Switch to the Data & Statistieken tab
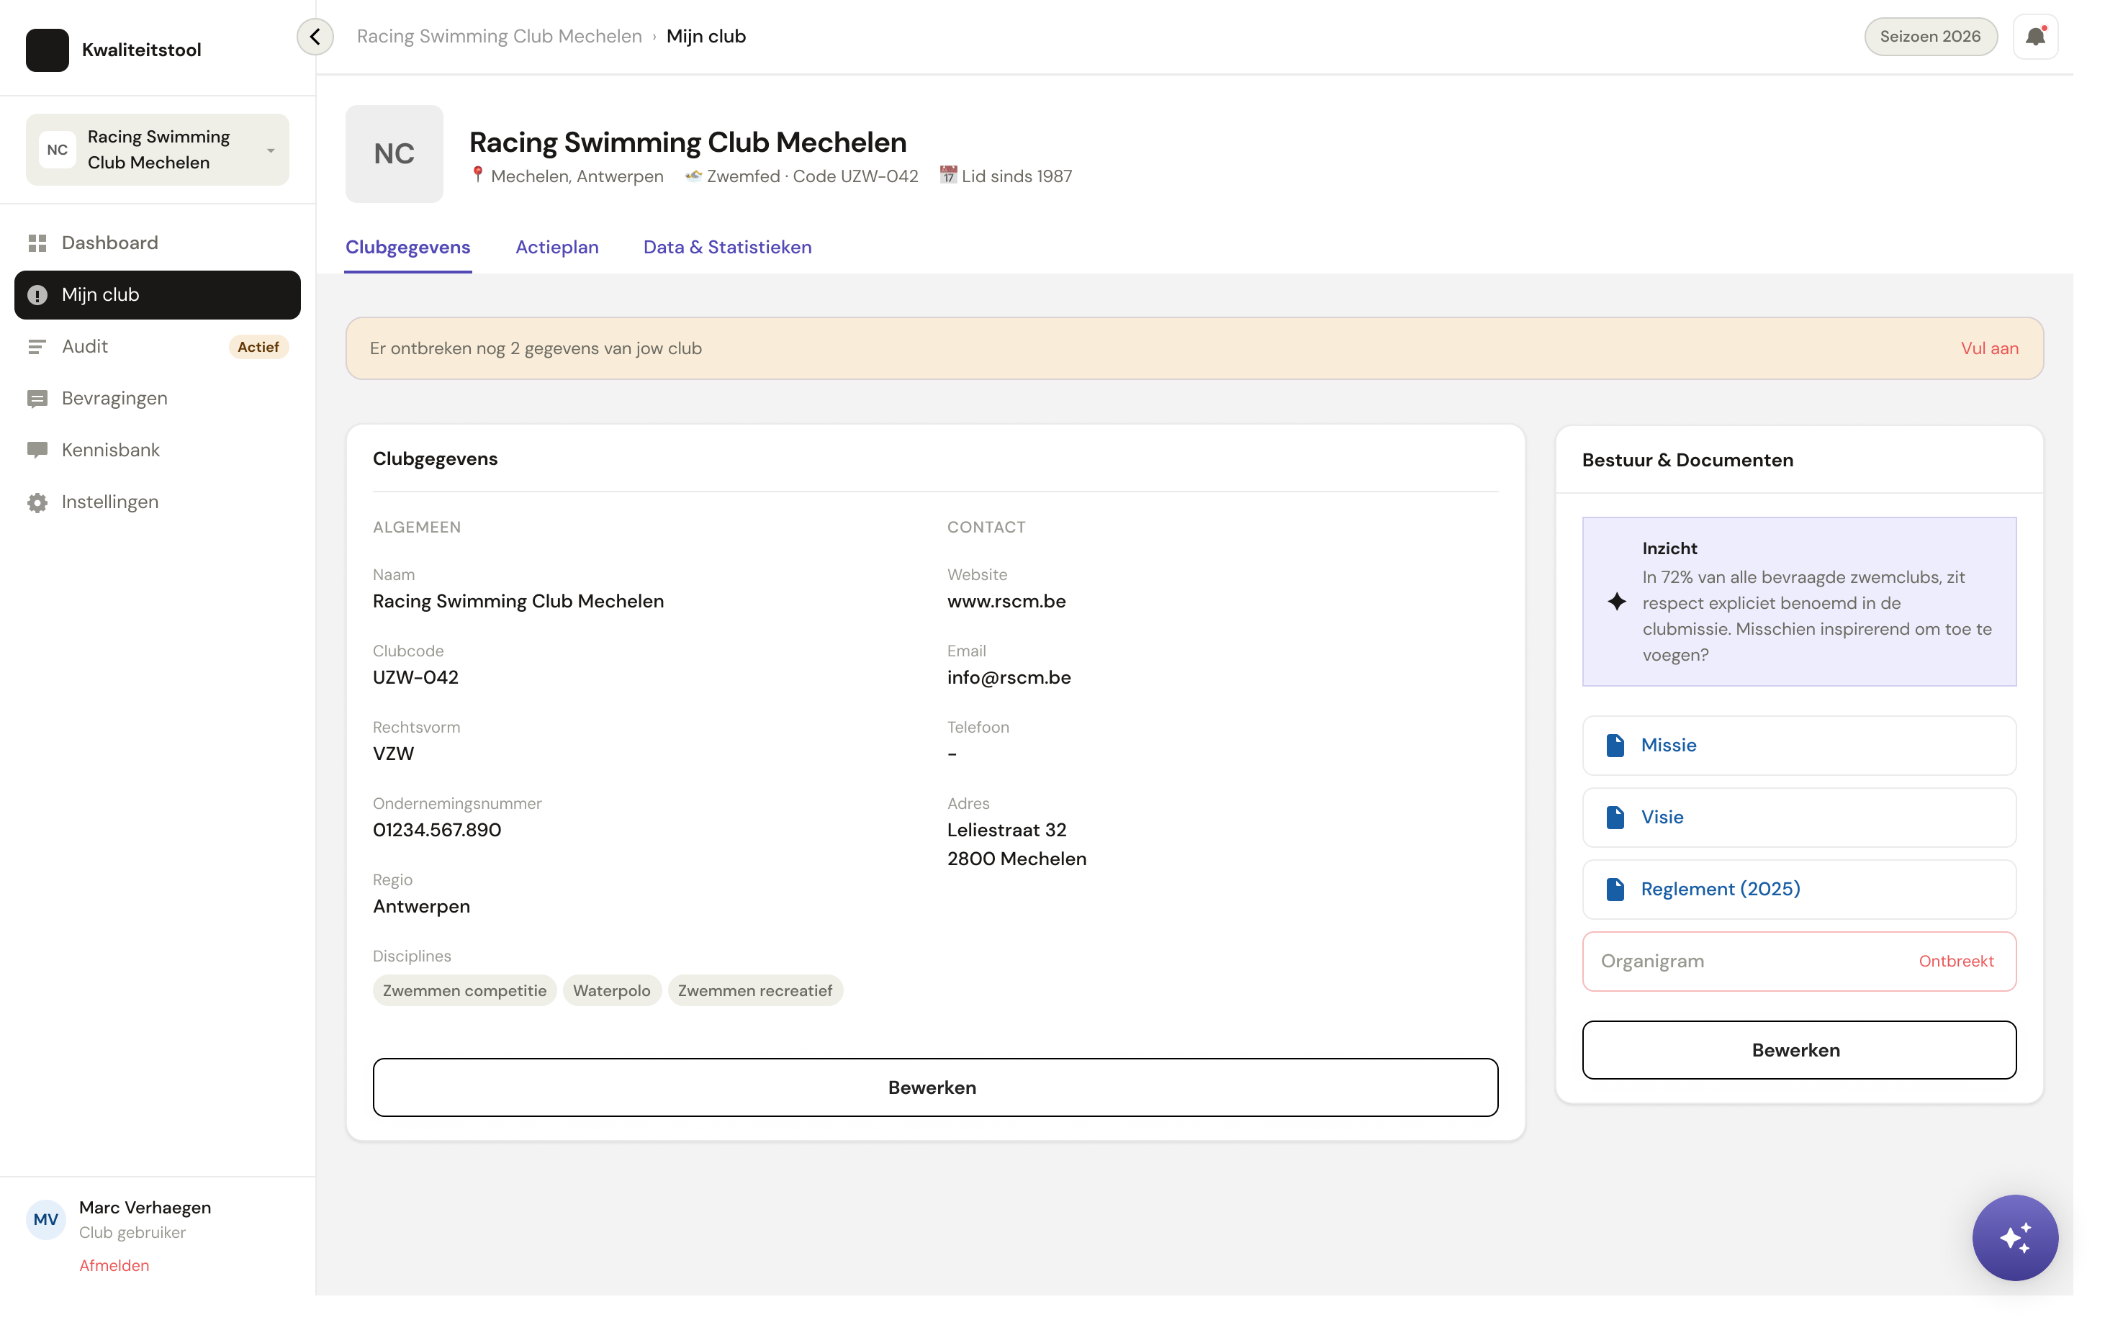This screenshot has height=1330, width=2105. click(x=727, y=248)
